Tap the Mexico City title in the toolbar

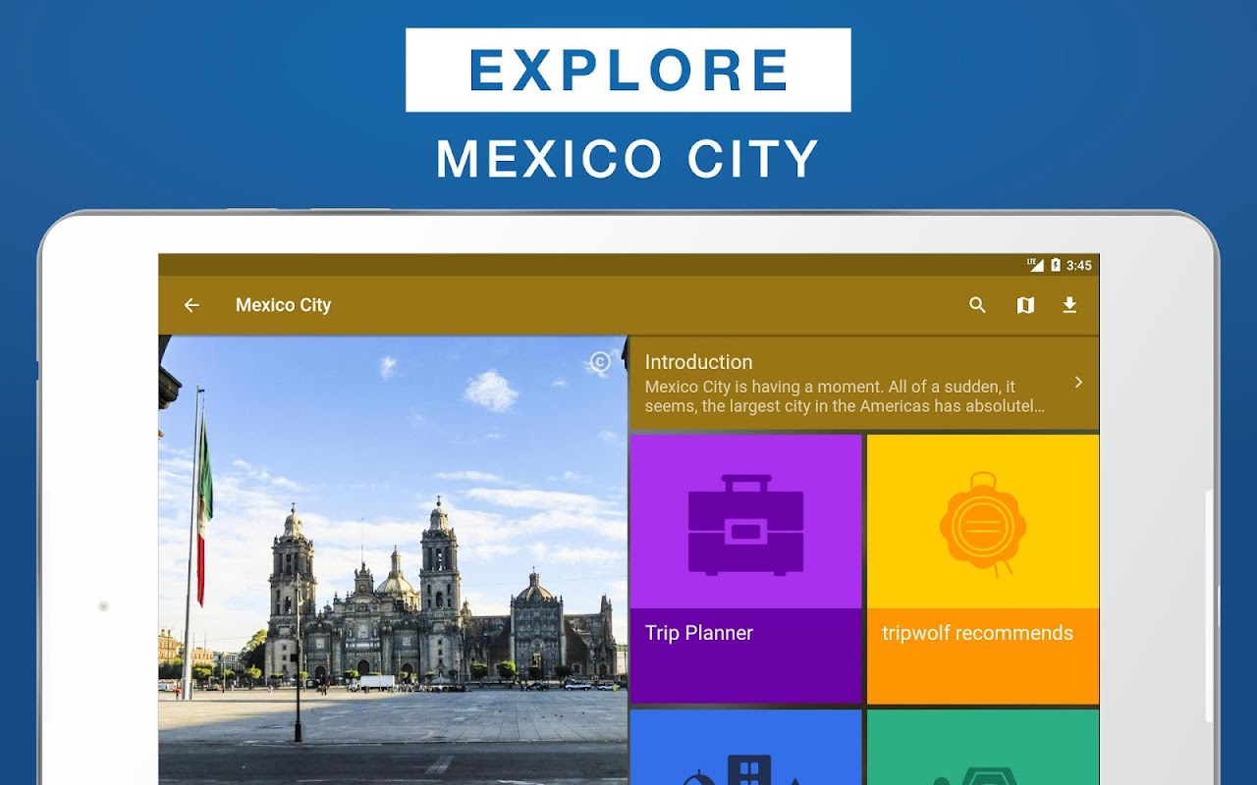tap(283, 305)
